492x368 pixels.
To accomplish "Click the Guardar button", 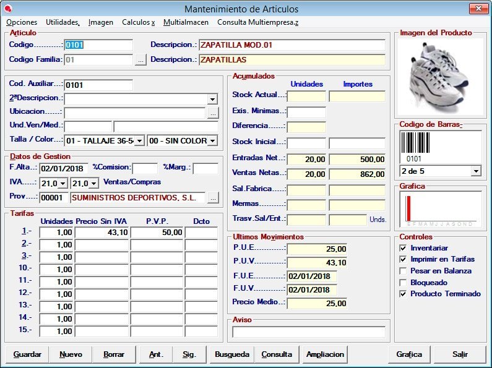I will pos(27,354).
